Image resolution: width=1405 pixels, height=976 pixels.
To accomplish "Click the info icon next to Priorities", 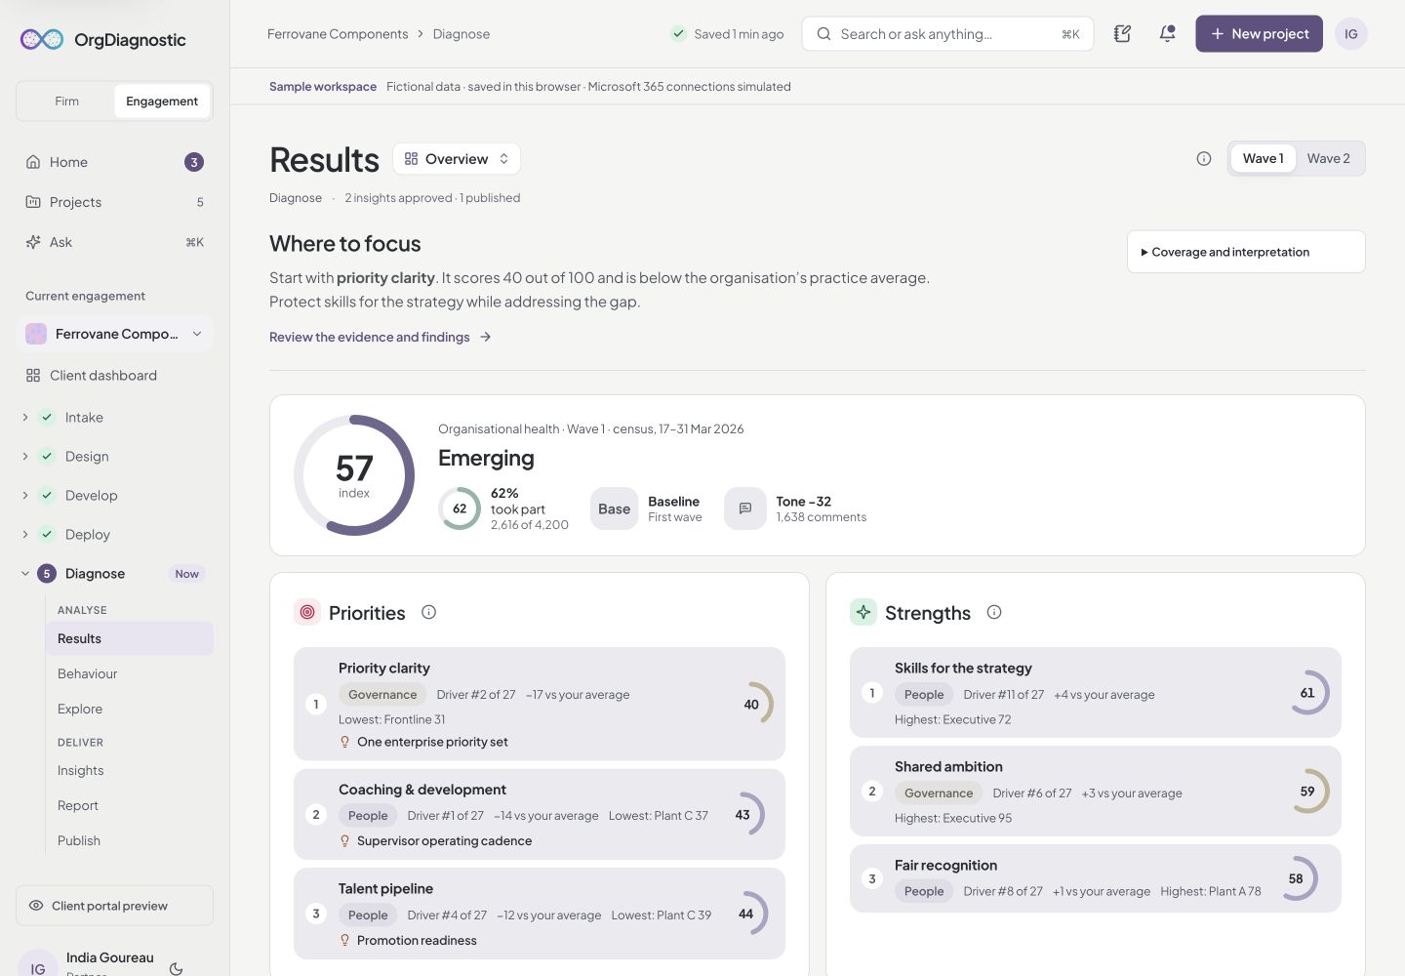I will tap(428, 612).
